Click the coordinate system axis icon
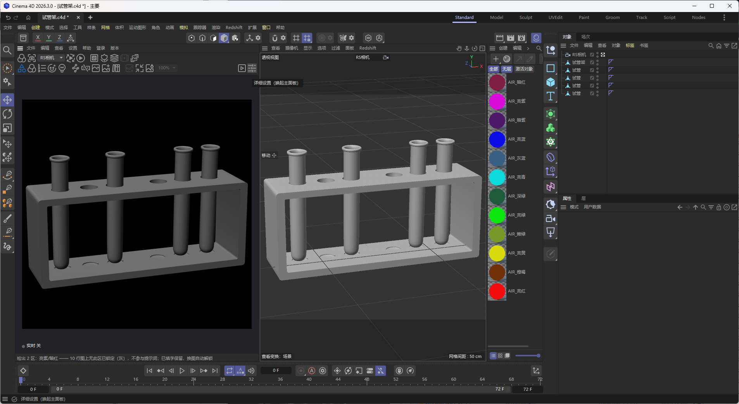This screenshot has width=739, height=404. point(71,38)
